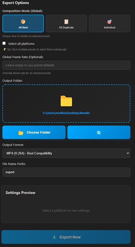Image resolution: width=135 pixels, height=247 pixels.
Task: Select the All Nest composition mode
Action: (x=23, y=23)
